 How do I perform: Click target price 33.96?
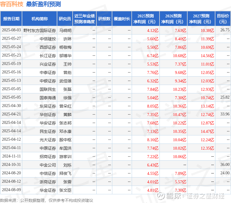coord(225,114)
